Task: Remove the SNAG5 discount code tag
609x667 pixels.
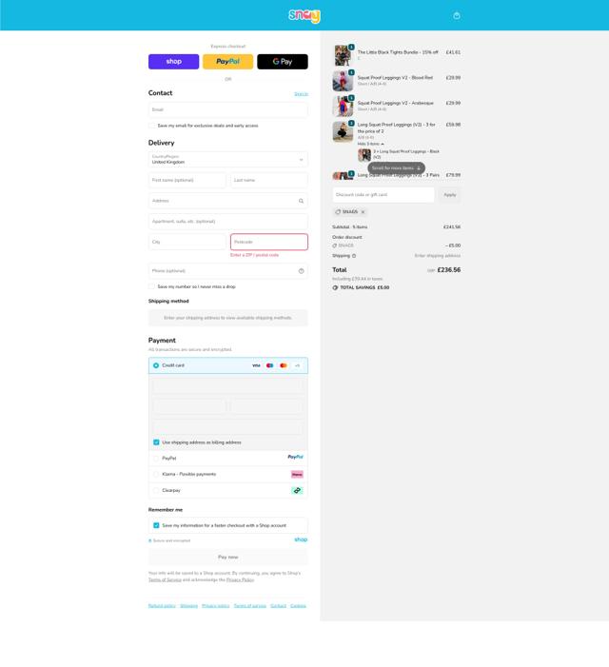Action: click(363, 212)
